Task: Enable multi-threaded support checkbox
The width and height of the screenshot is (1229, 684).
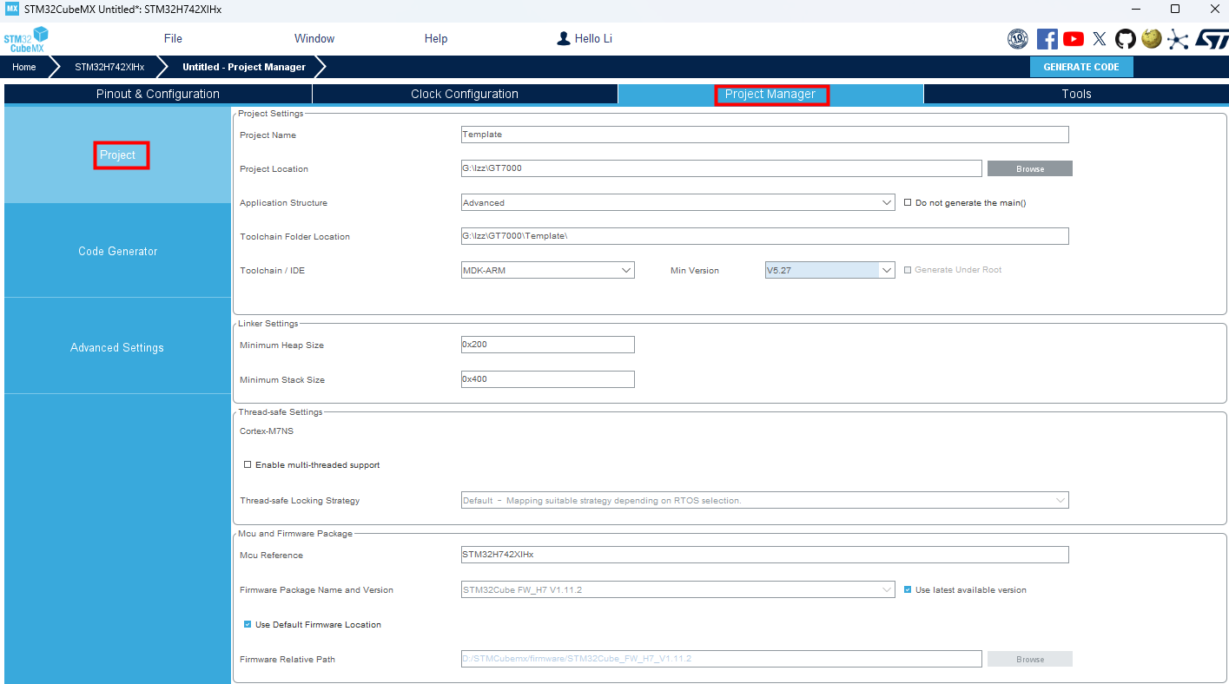Action: point(248,464)
